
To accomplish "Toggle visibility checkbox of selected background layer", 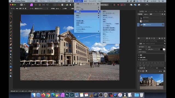I will coord(163,25).
